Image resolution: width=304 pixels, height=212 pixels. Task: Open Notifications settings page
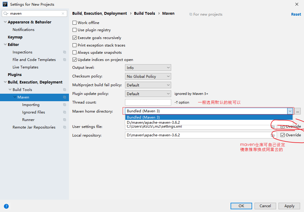(23, 29)
